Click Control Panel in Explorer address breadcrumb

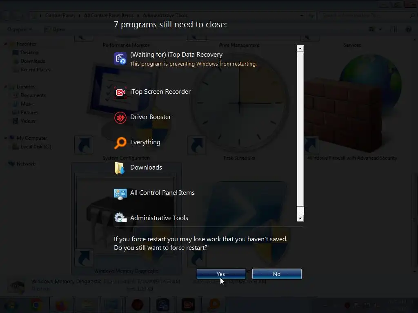[x=60, y=15]
